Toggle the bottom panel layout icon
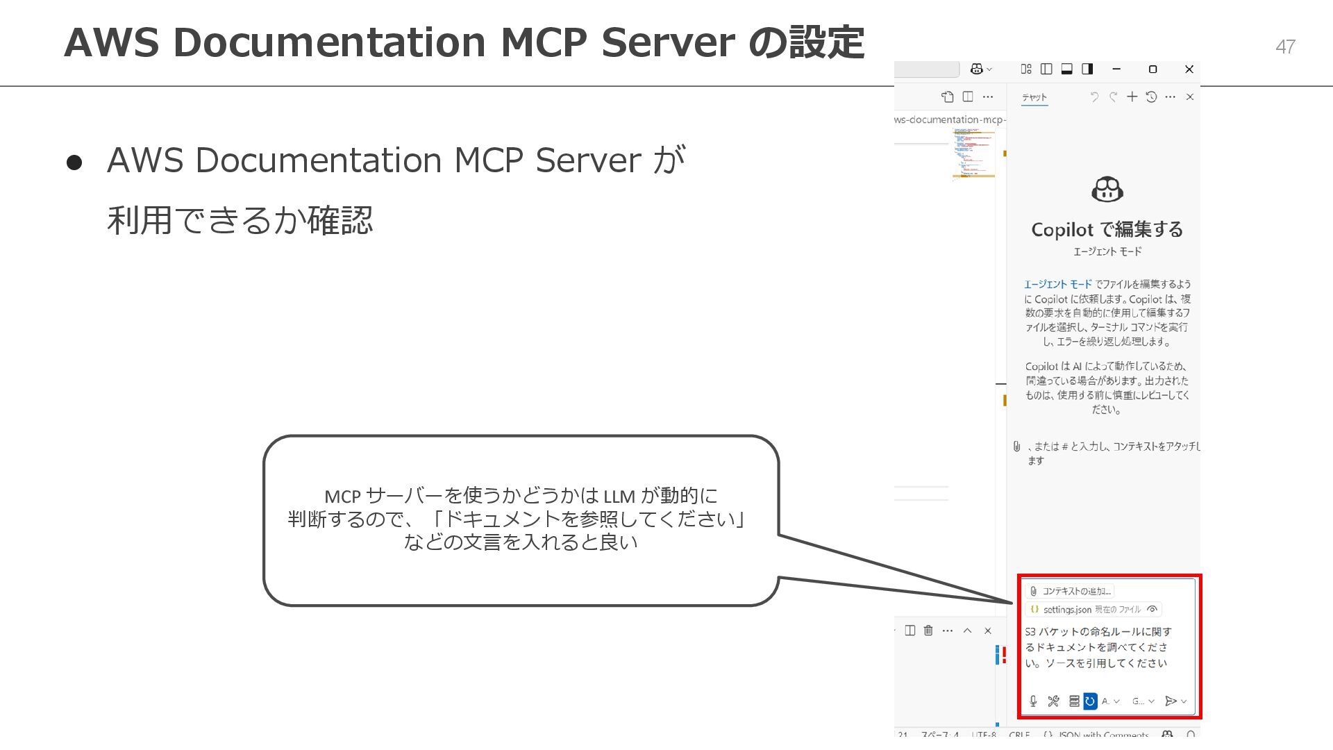The image size is (1333, 750). click(1067, 69)
